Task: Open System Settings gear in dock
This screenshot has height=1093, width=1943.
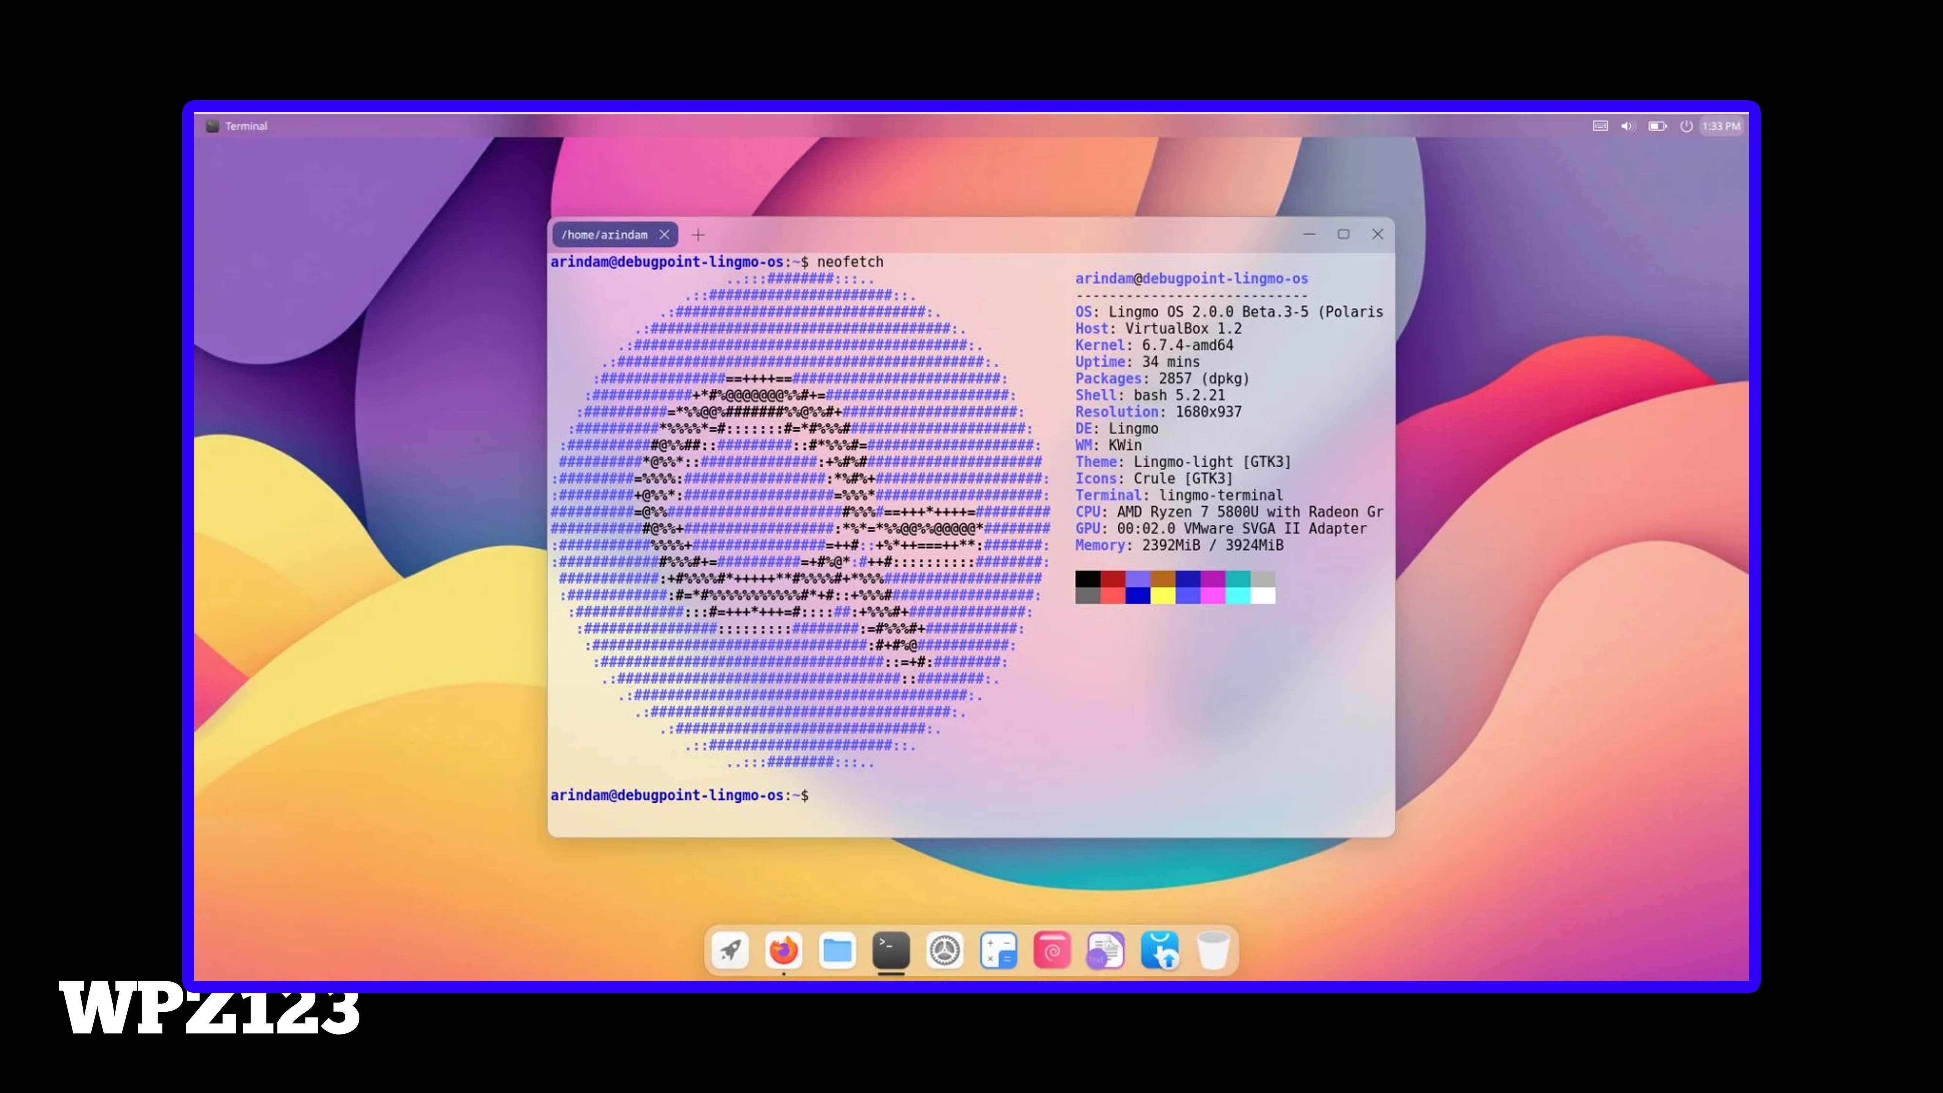Action: (x=944, y=950)
